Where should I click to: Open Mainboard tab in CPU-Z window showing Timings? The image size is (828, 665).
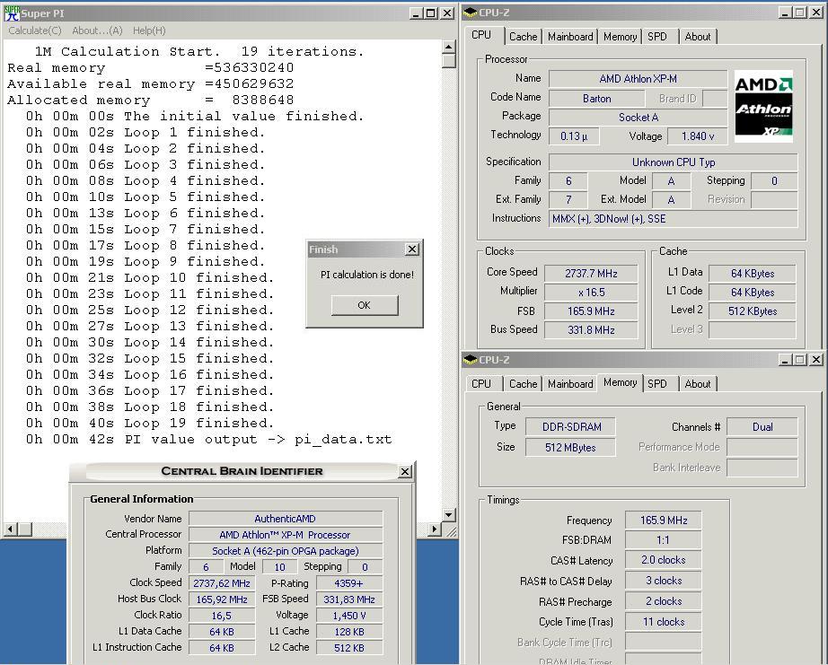[x=570, y=384]
